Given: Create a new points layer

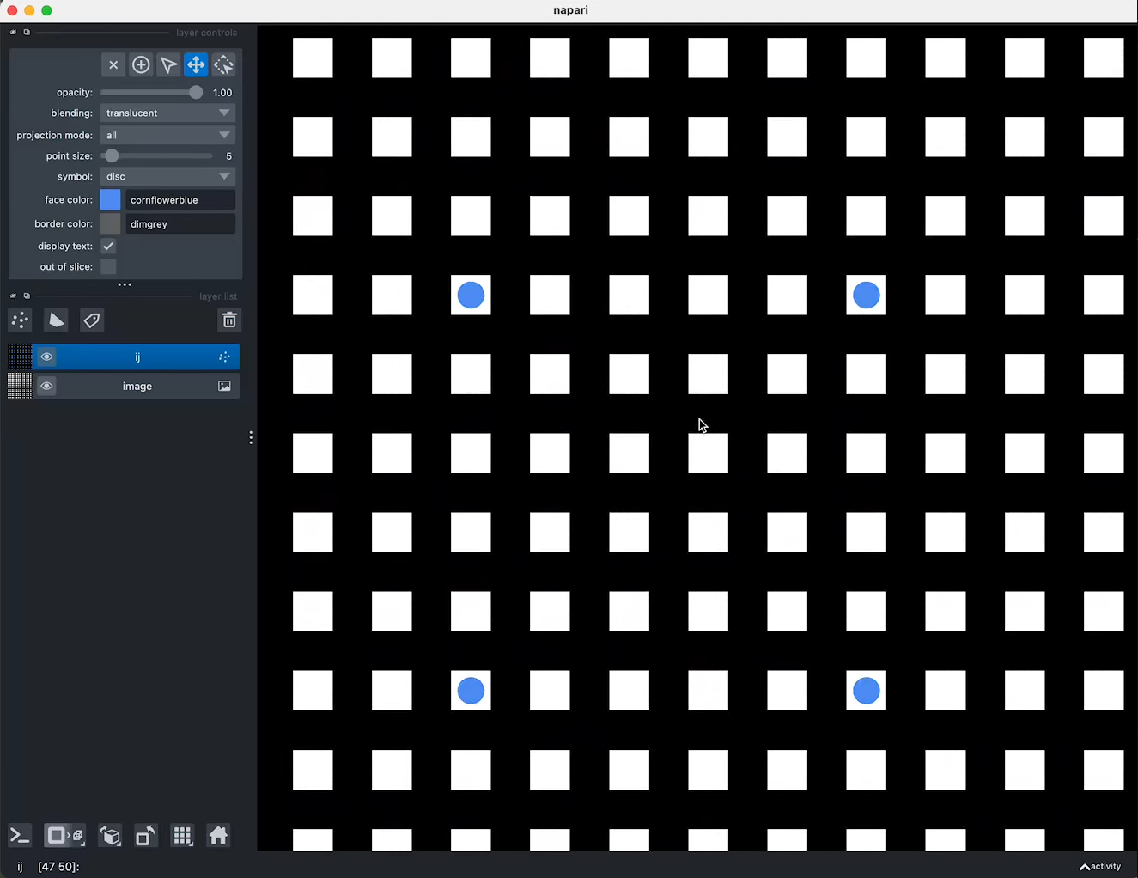Looking at the screenshot, I should 20,320.
